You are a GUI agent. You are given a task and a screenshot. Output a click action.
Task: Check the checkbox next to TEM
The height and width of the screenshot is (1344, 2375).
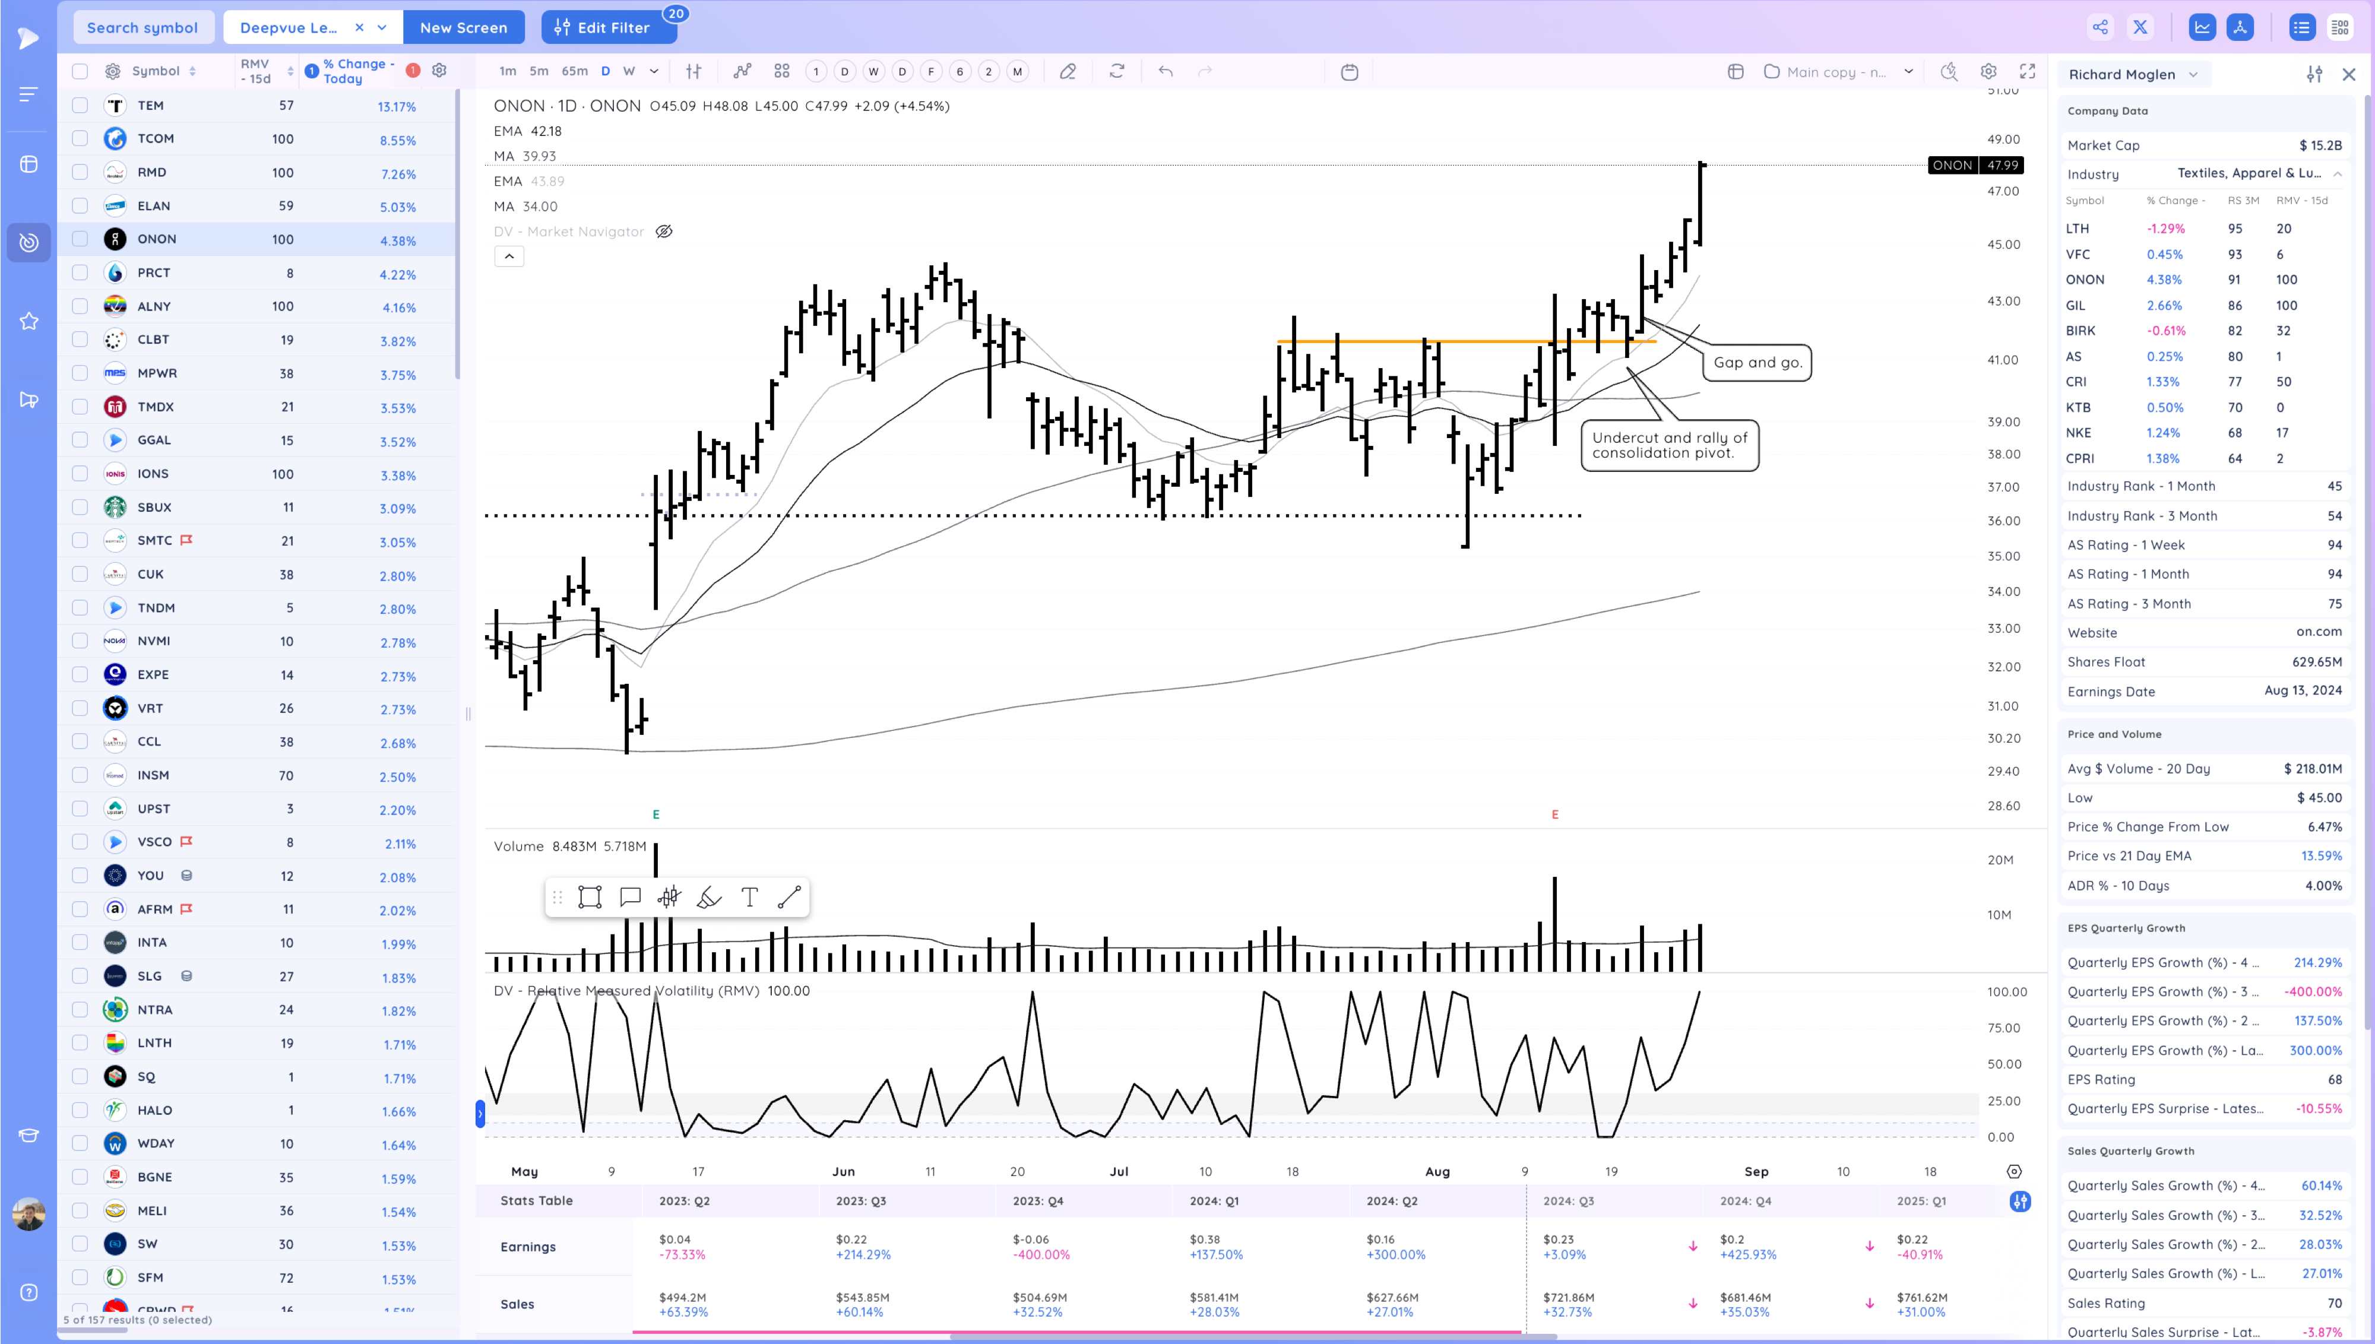click(x=80, y=105)
